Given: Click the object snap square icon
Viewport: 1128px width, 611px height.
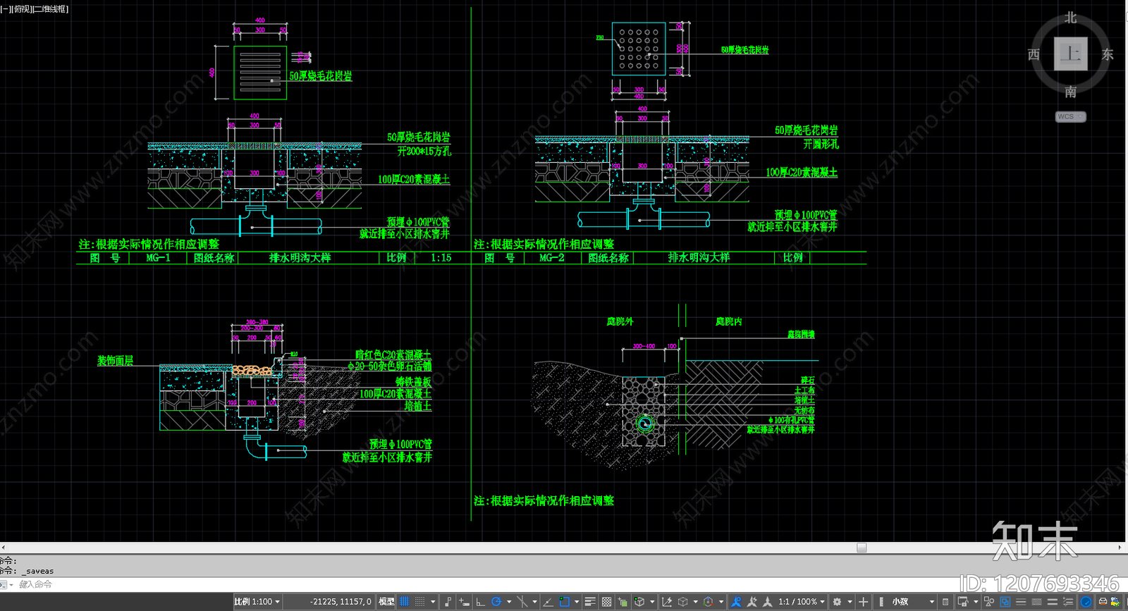Looking at the screenshot, I should click(x=564, y=602).
